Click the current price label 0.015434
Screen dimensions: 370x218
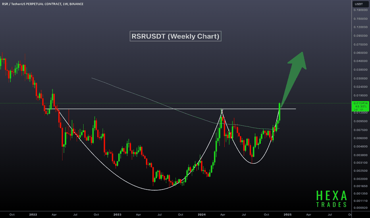click(x=360, y=103)
